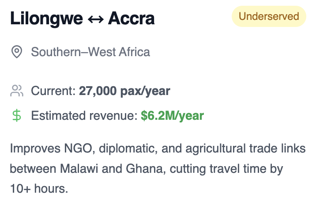Click the green dollar sign icon
The height and width of the screenshot is (198, 316).
coord(17,115)
